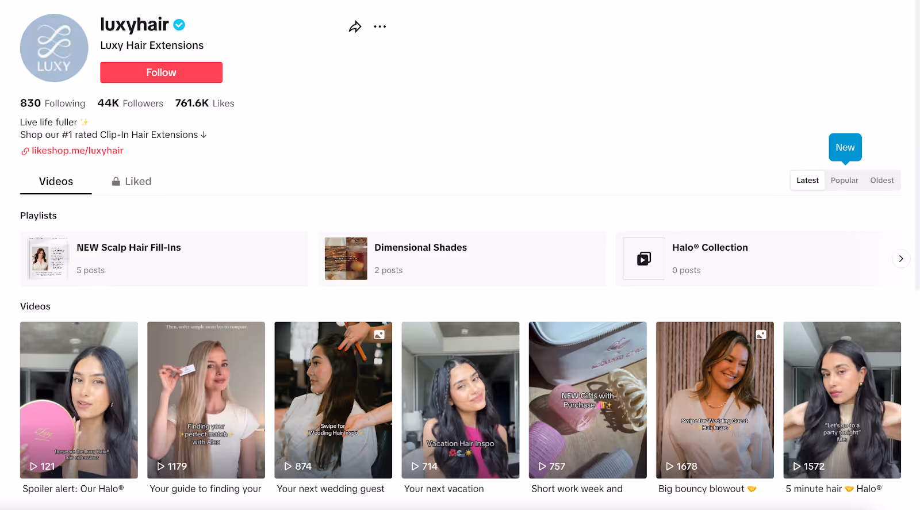920x510 pixels.
Task: Click the luxyhair username heading
Action: pyautogui.click(x=135, y=25)
